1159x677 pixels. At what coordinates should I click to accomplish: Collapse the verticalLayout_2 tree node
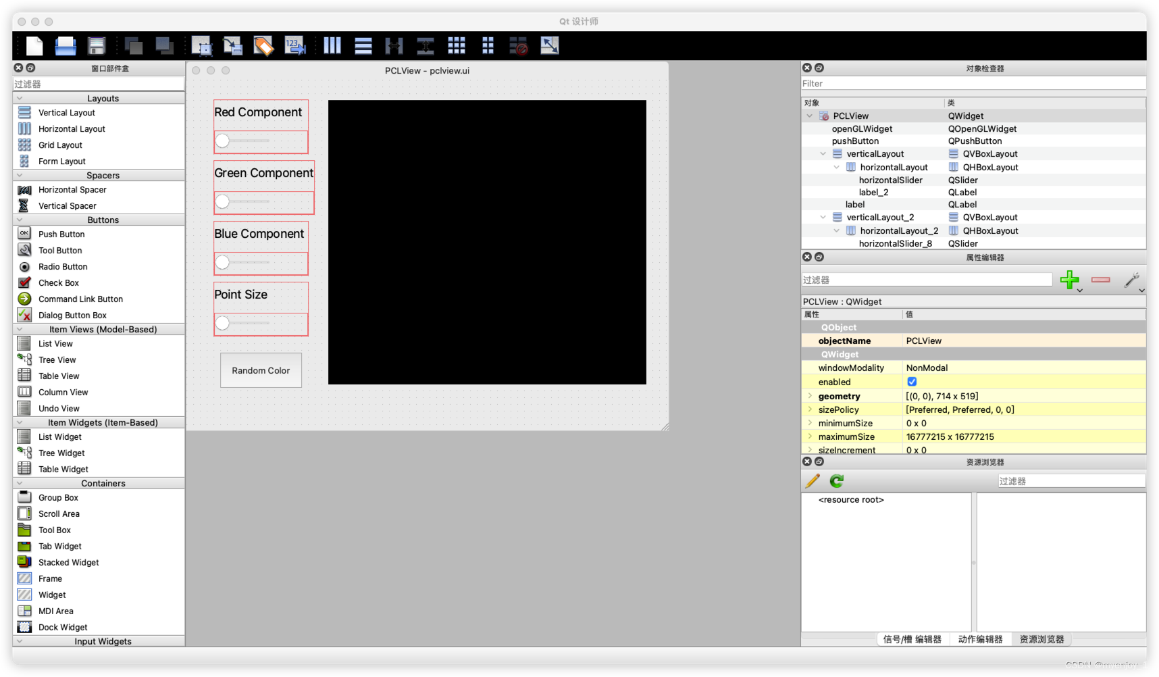(823, 218)
